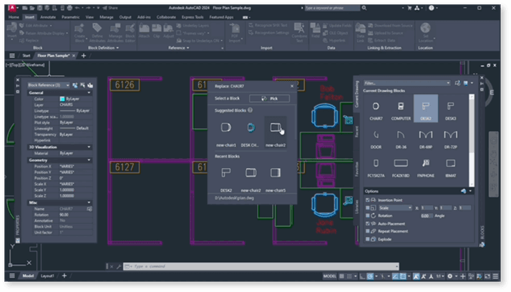Choose the IBMAT block thumbnail
This screenshot has width=511, height=292.
(450, 165)
